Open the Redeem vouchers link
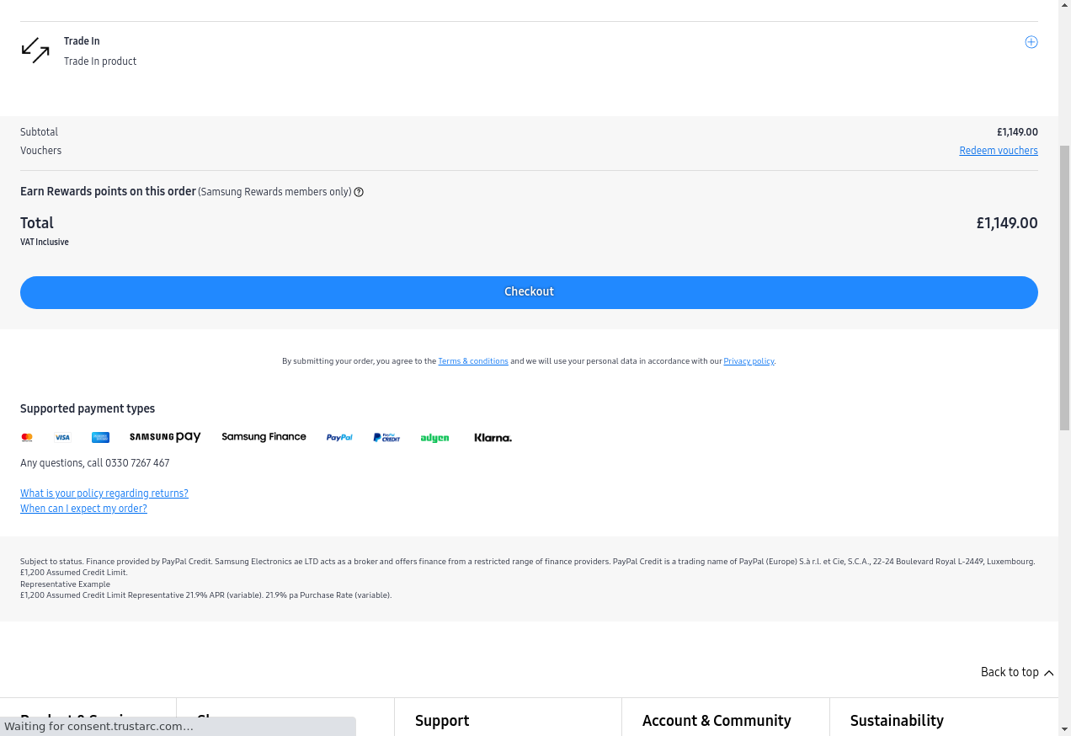Screen dimensions: 1071x736 pos(998,151)
